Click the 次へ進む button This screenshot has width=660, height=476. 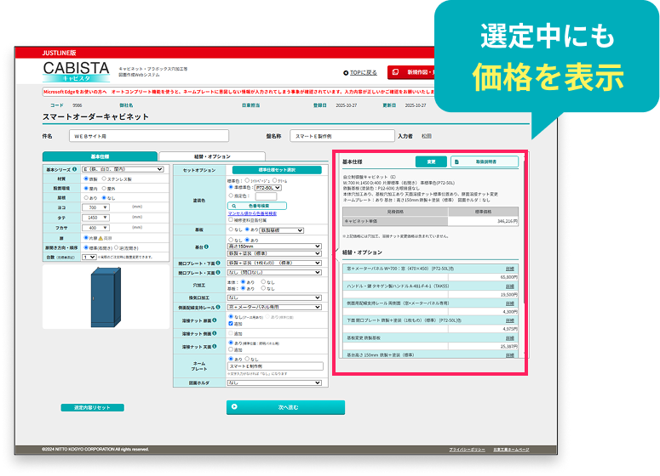point(285,407)
